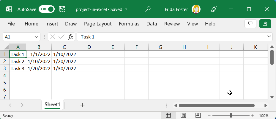The image size is (276, 119).
Task: Click the next sheet arrow
Action: pos(22,105)
